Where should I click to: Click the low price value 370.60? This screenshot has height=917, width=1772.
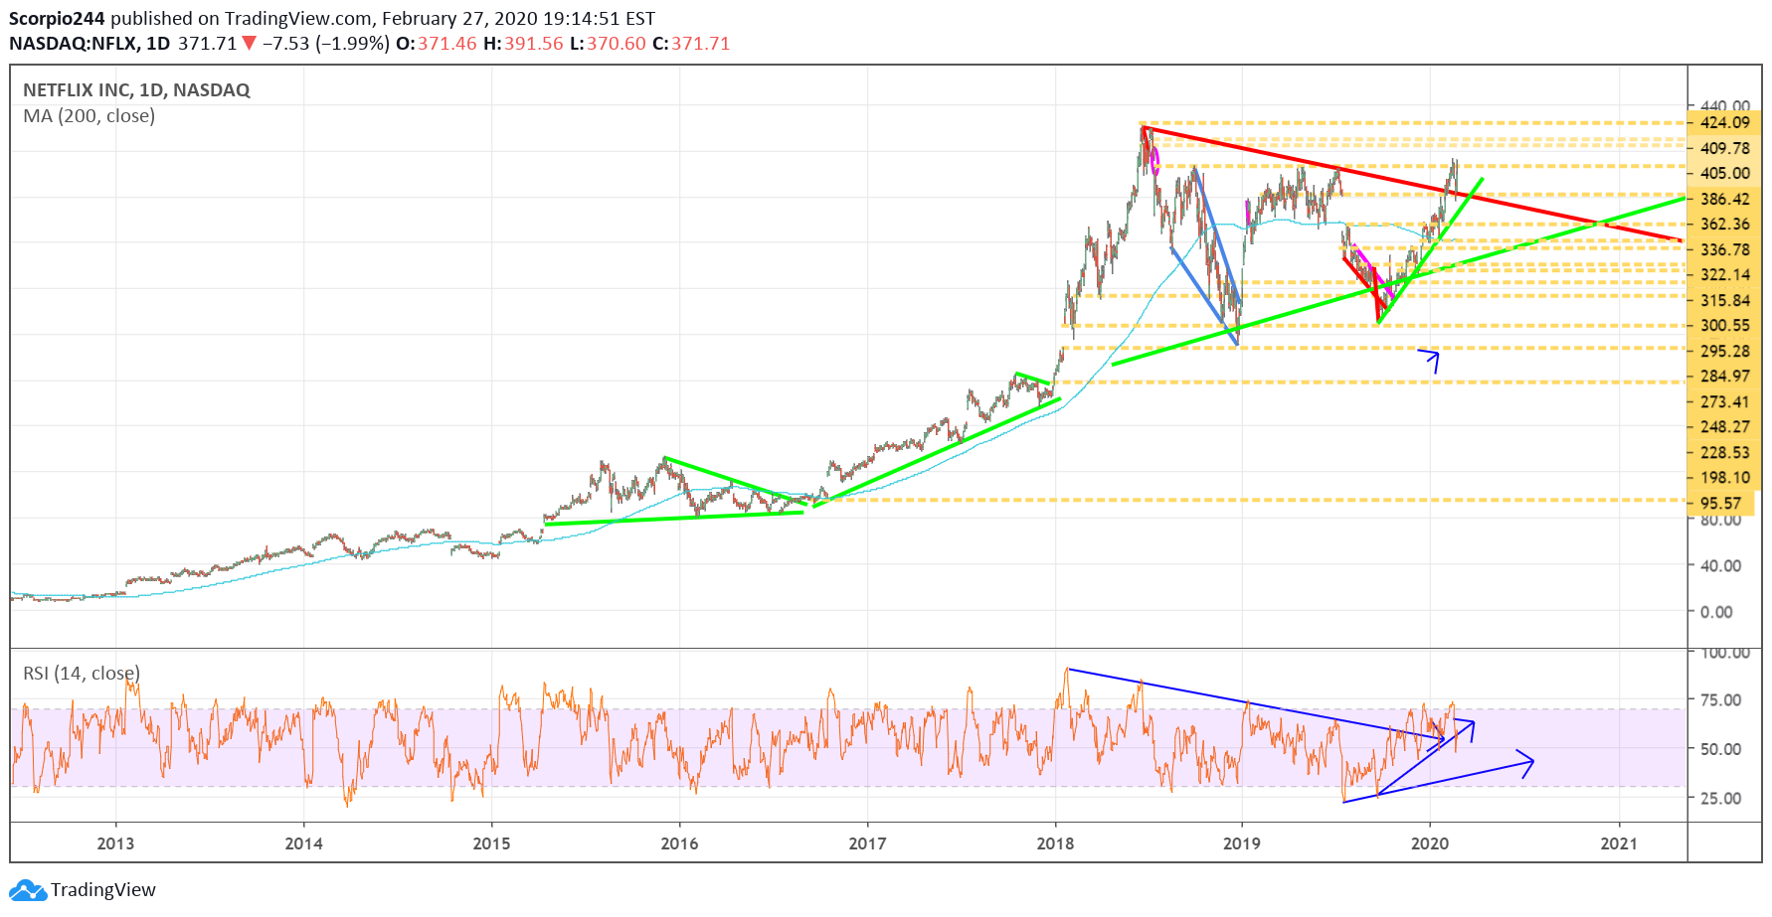(616, 44)
